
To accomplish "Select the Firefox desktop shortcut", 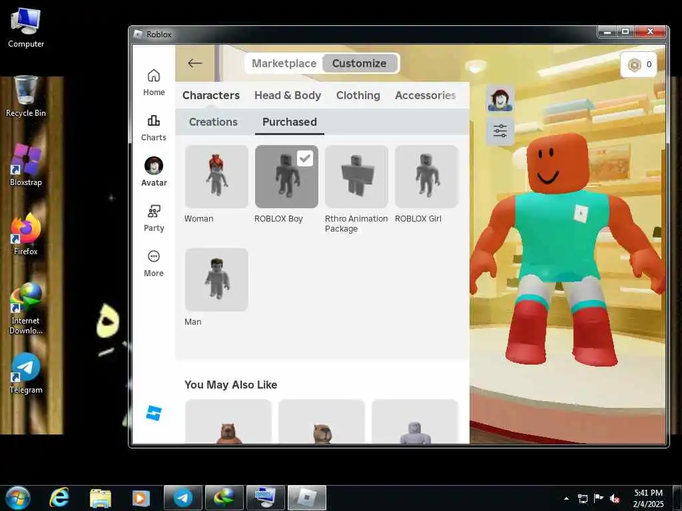I will (26, 235).
